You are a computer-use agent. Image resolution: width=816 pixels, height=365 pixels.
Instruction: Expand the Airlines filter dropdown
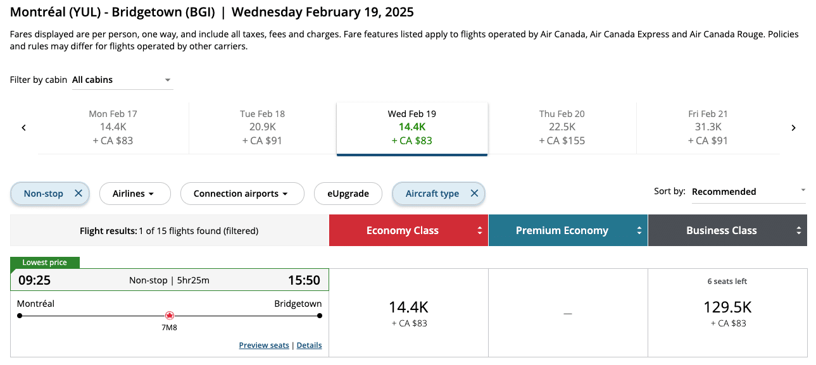pos(134,194)
